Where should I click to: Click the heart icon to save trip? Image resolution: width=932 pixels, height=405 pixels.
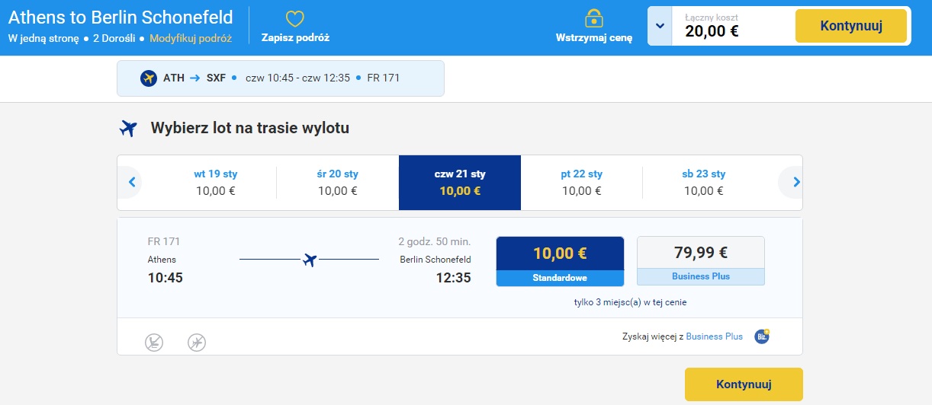pyautogui.click(x=294, y=18)
